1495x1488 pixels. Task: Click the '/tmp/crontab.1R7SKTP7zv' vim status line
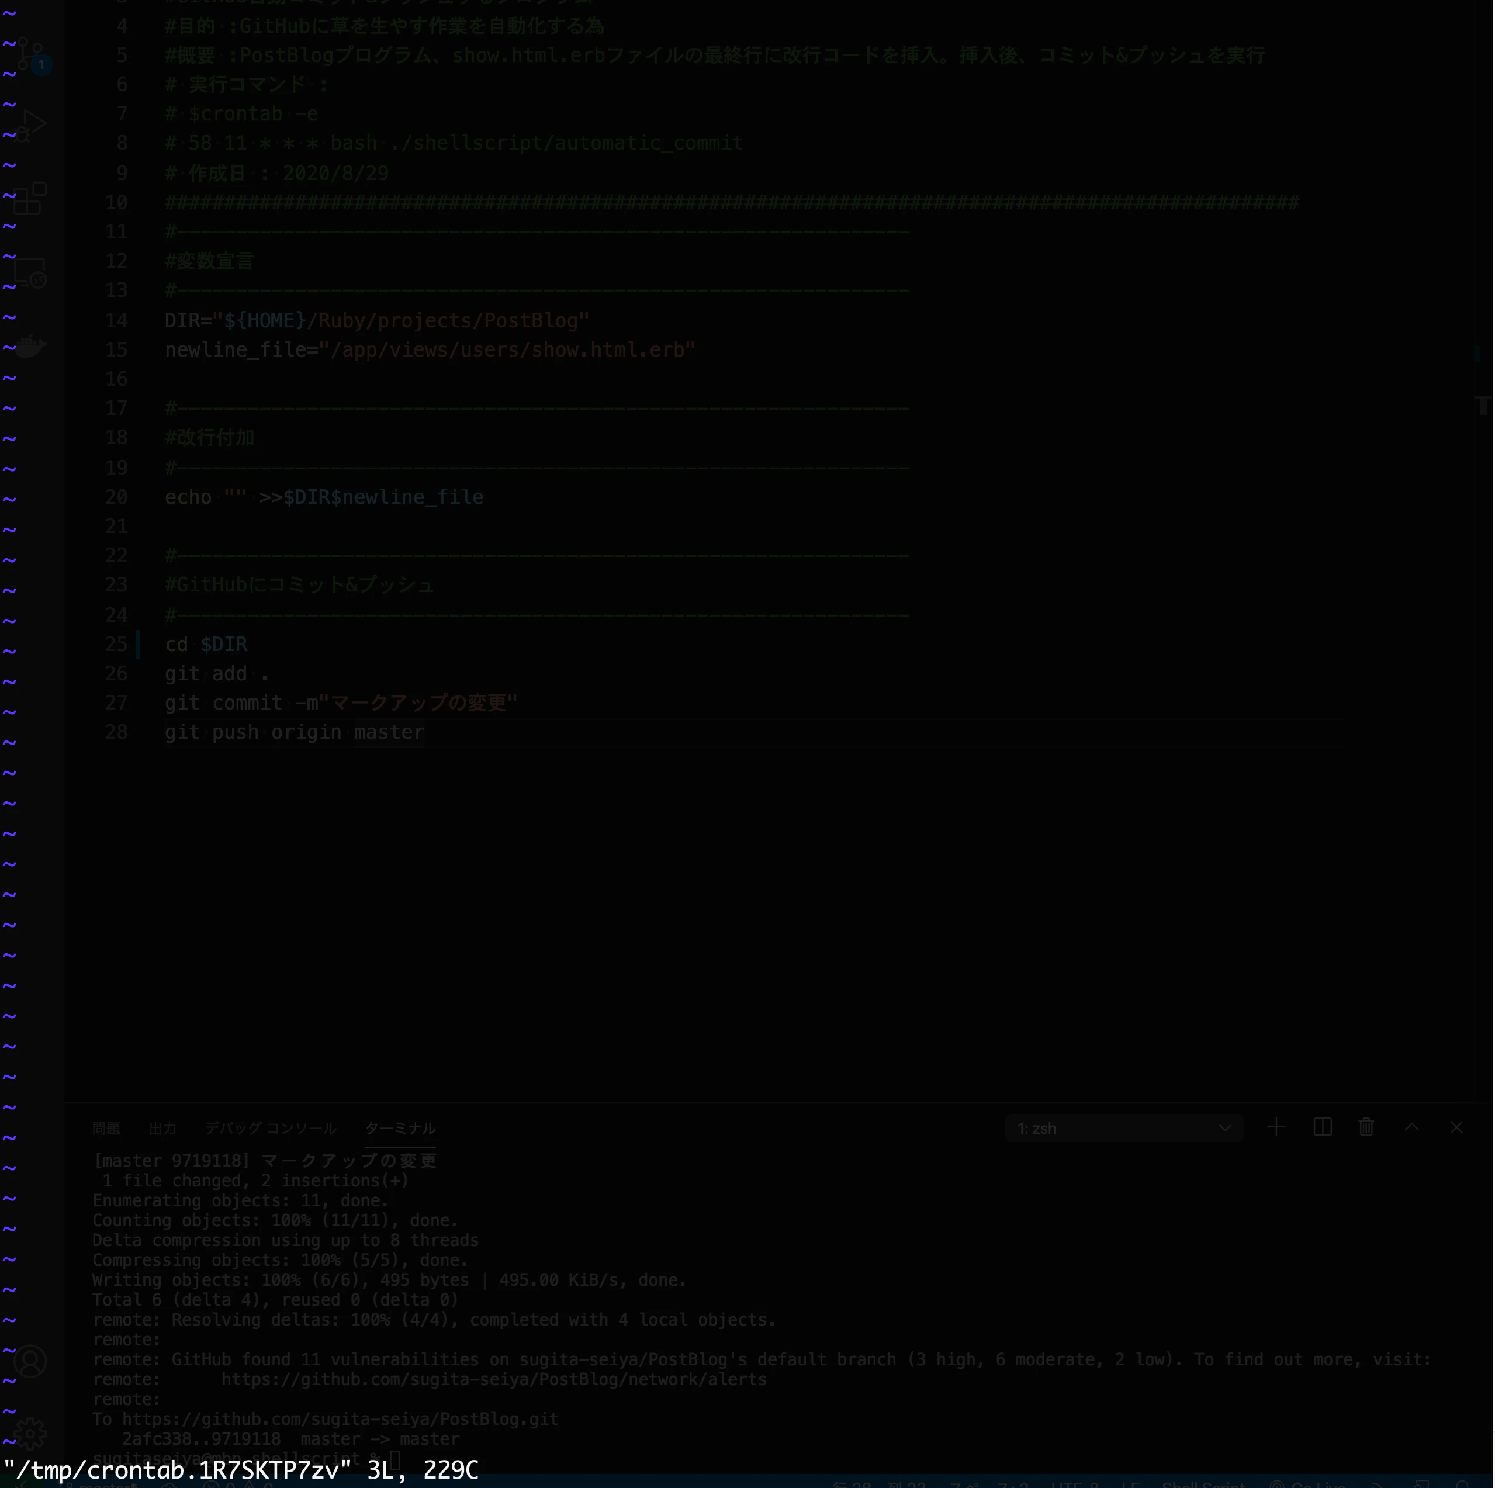pos(241,1472)
